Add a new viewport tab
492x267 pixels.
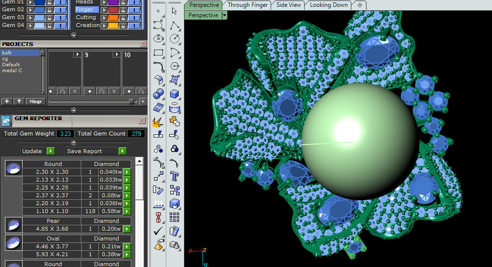360,5
